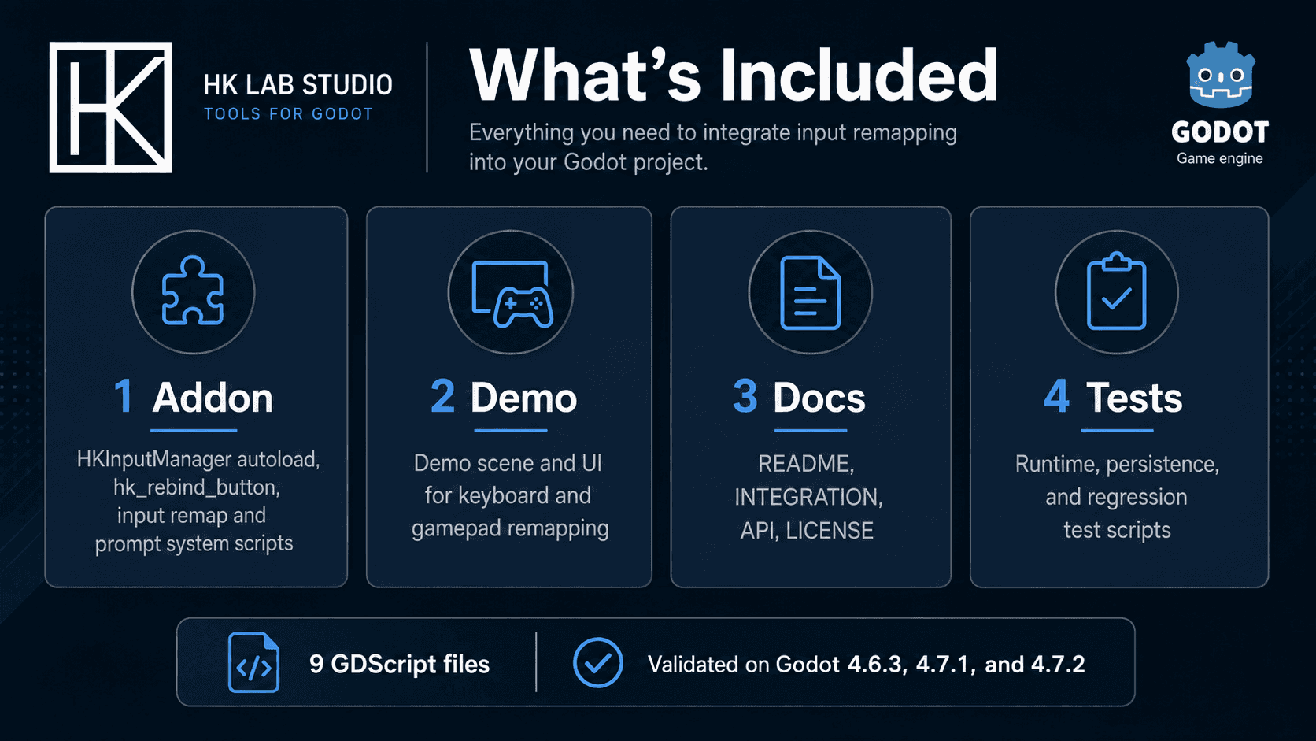Click the "2 Demo" card title
This screenshot has height=741, width=1316.
(x=504, y=397)
